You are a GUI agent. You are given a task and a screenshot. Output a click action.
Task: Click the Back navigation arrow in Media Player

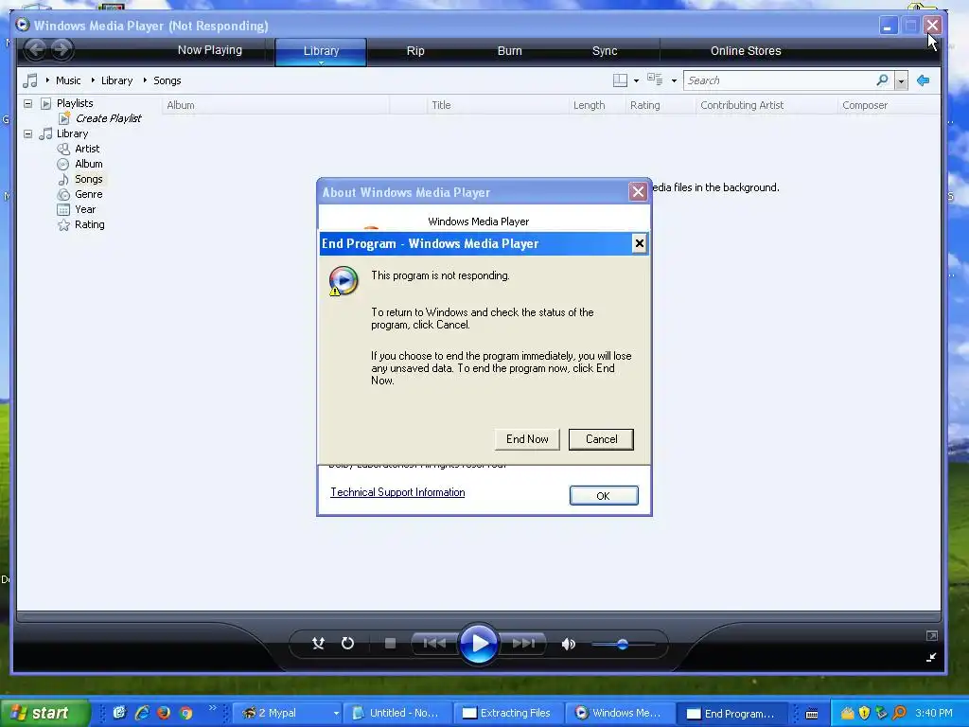pyautogui.click(x=36, y=49)
